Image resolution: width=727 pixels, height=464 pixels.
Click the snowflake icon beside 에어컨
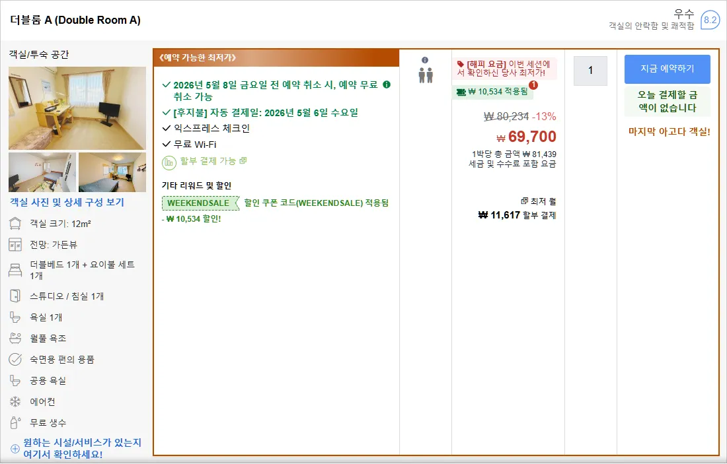tap(15, 401)
